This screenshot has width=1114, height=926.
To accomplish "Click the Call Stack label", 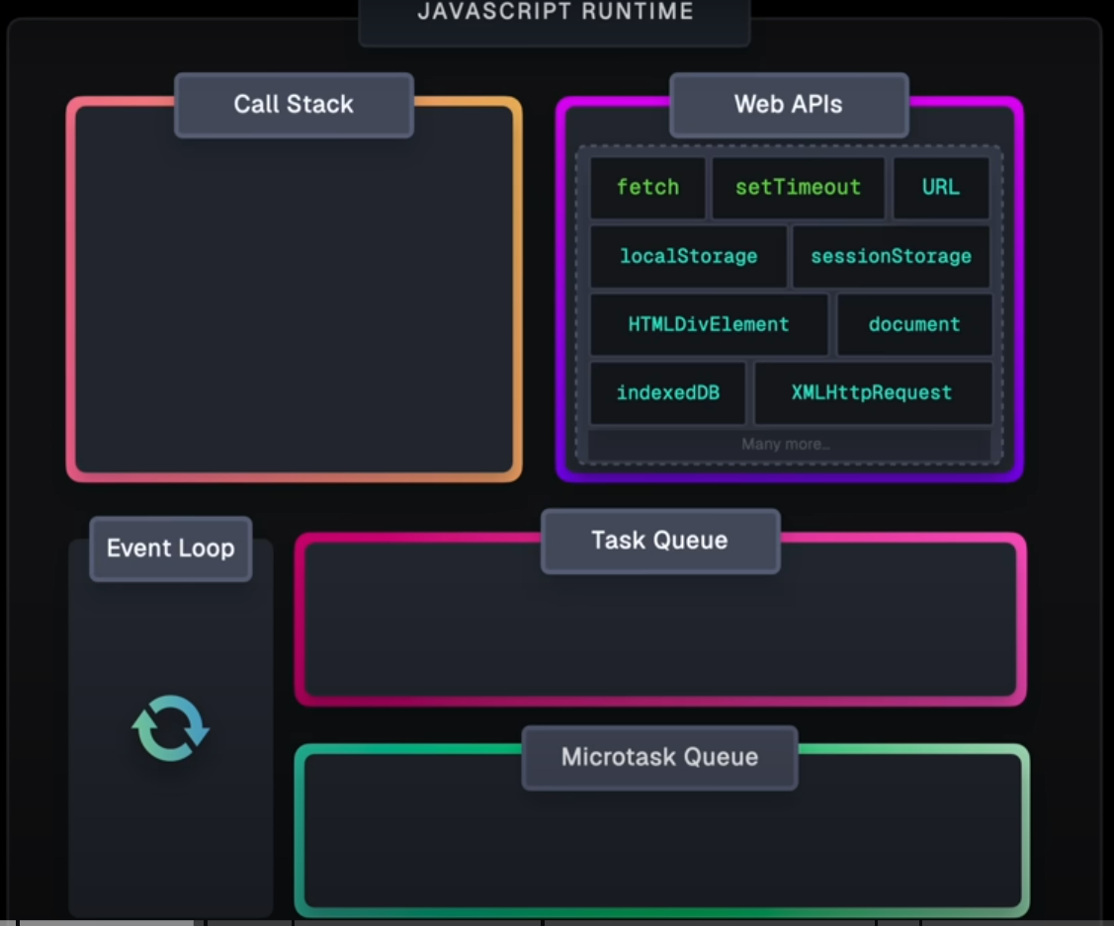I will [294, 105].
